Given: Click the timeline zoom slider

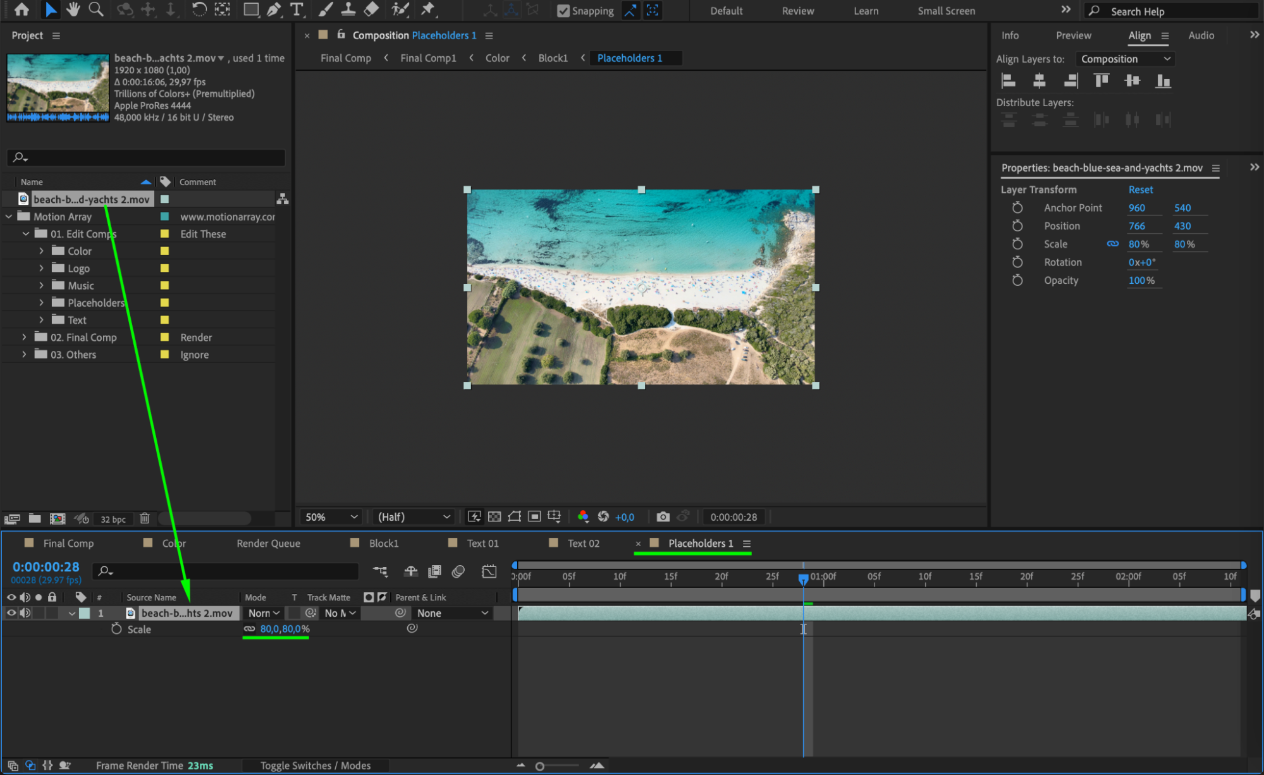Looking at the screenshot, I should click(x=540, y=766).
